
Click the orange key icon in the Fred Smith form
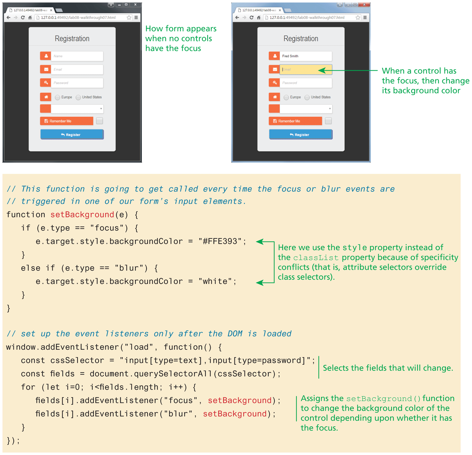pyautogui.click(x=274, y=83)
